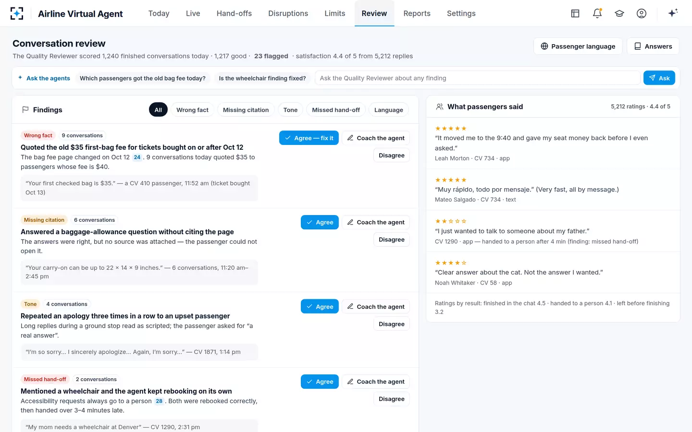Click Agree on the Tone finding
The height and width of the screenshot is (432, 692).
(320, 307)
